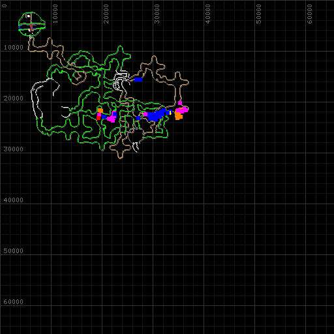This screenshot has width=334, height=334.
Task: Click the left axis label 30000
Action: tap(13, 149)
